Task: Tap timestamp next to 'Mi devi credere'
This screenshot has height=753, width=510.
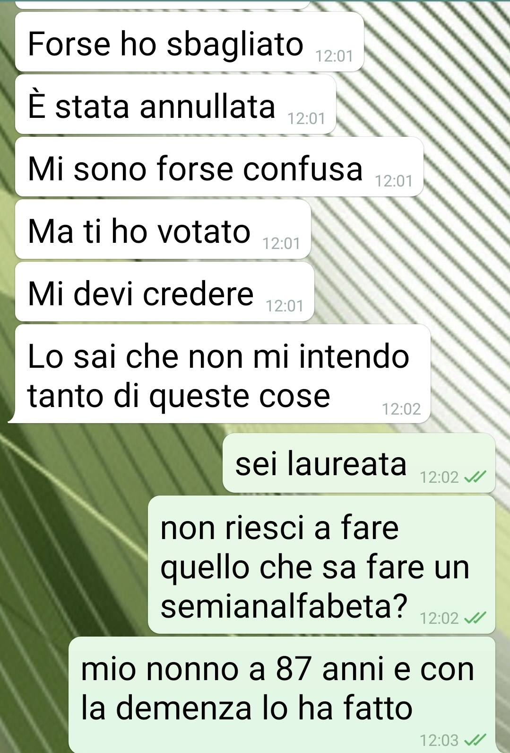Action: (x=285, y=306)
